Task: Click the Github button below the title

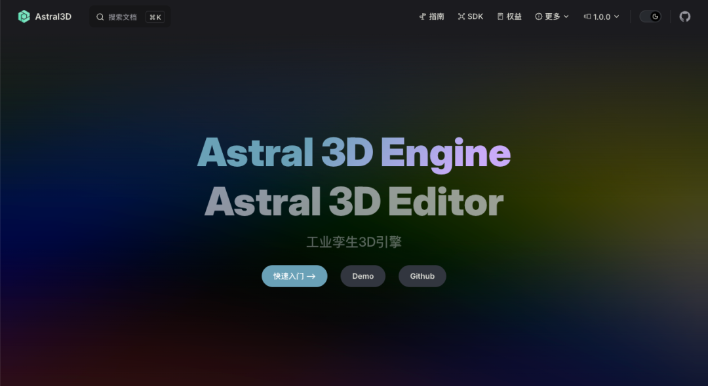Action: coord(422,275)
